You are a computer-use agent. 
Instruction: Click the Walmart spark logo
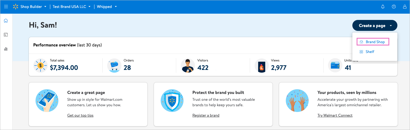pos(16,7)
